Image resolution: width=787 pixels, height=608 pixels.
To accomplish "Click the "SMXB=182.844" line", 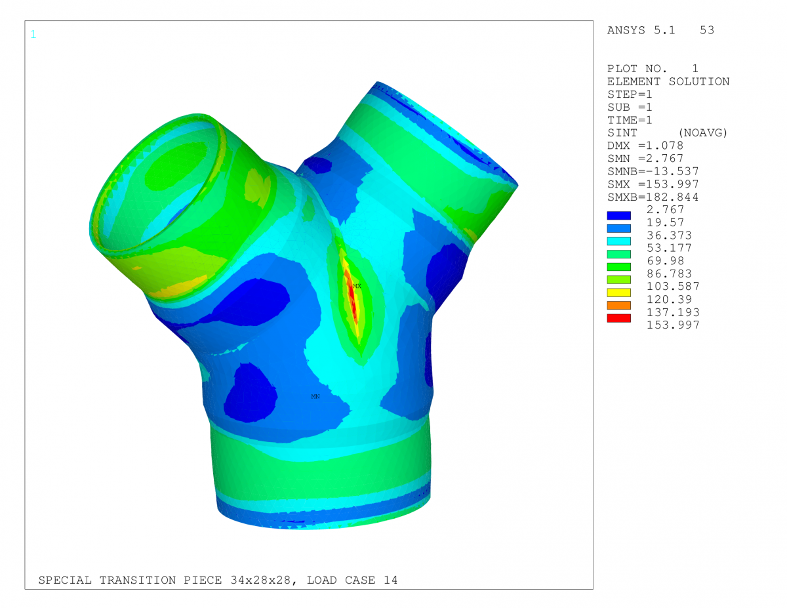I will coord(653,197).
